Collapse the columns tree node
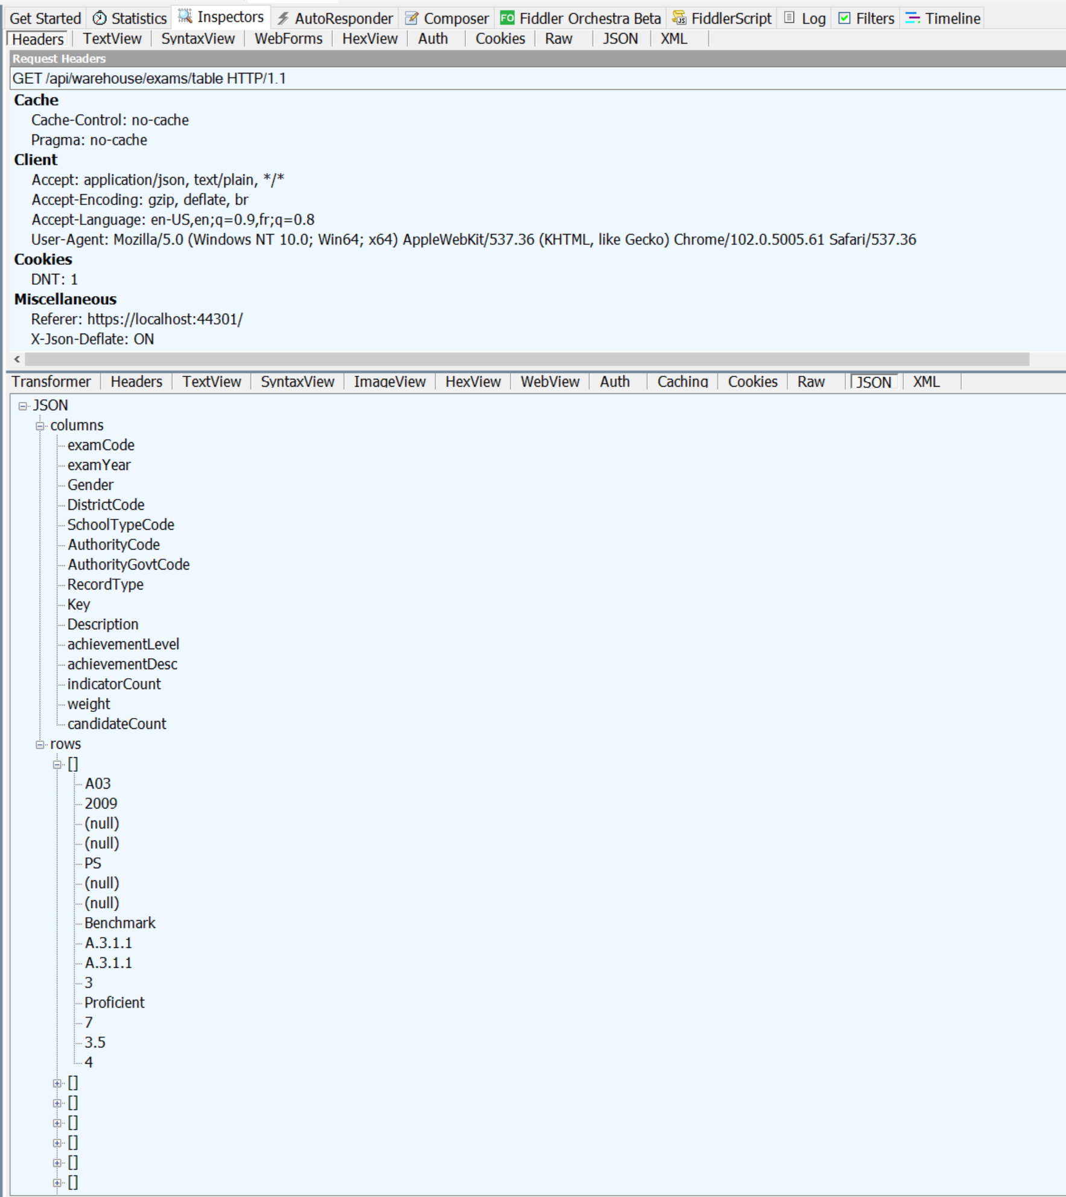Viewport: 1066px width, 1197px height. tap(40, 426)
